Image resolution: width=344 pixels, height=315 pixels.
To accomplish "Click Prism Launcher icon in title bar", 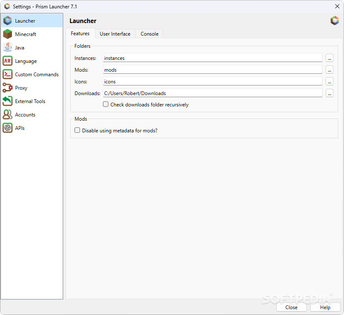I will [7, 6].
